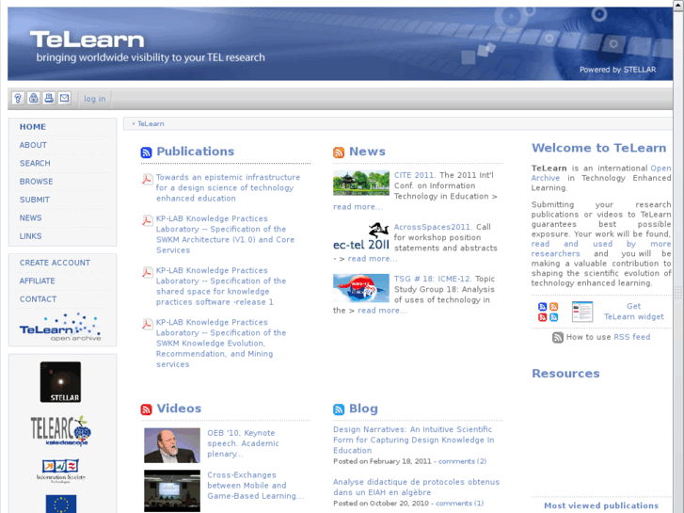Click the help question mark icon
The height and width of the screenshot is (513, 684).
[18, 98]
